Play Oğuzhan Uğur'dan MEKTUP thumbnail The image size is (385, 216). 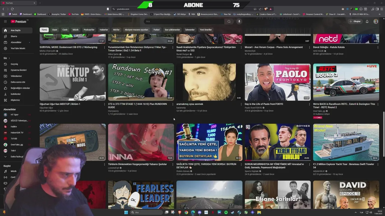pos(73,82)
